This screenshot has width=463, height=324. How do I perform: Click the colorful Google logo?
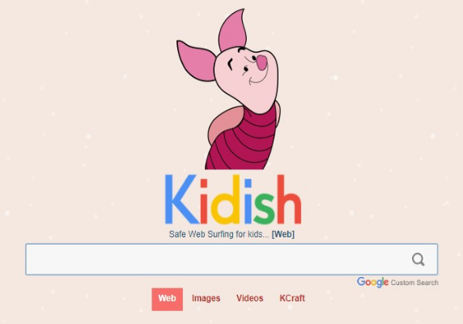click(372, 283)
